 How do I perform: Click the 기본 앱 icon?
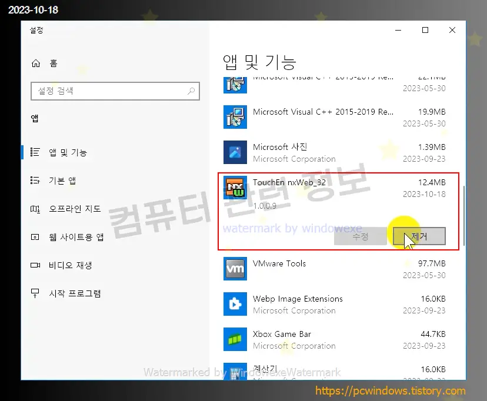coord(35,181)
